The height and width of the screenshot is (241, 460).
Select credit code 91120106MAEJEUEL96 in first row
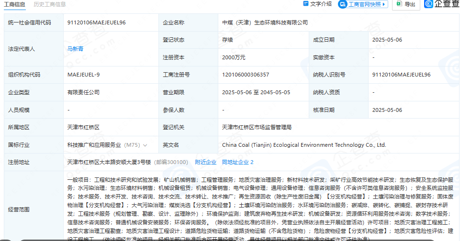97,22
